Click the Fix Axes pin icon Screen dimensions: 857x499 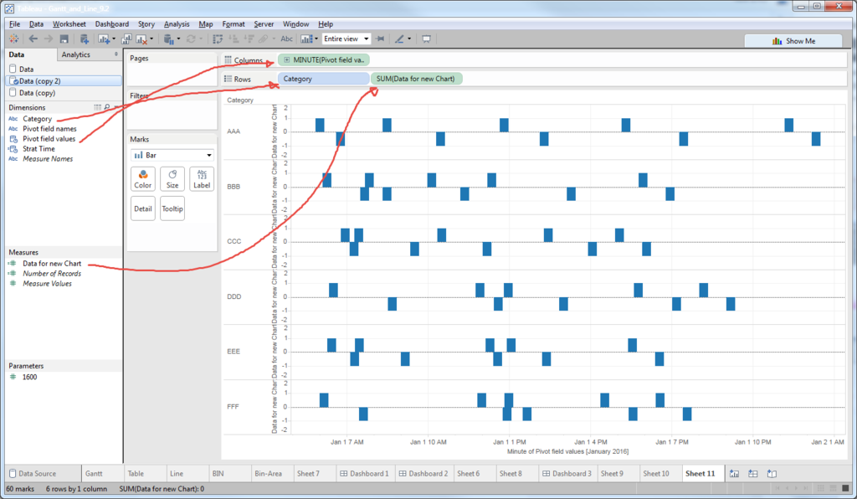point(381,39)
